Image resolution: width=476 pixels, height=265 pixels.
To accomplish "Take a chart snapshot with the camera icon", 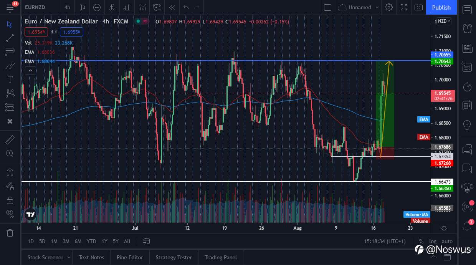I will [419, 7].
